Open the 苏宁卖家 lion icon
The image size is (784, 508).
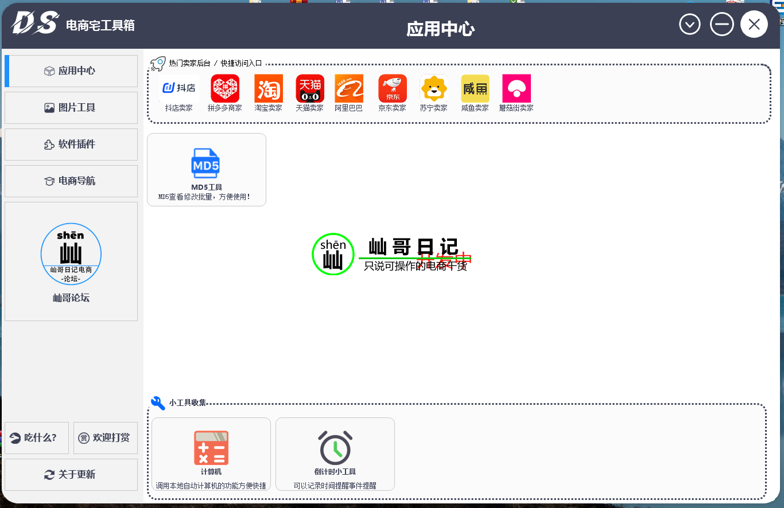[x=434, y=88]
